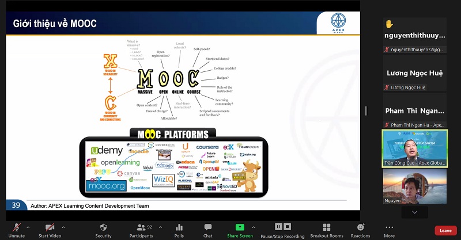Viewport: 461px width, 240px height.
Task: Click the Unmute microphone icon
Action: tap(17, 227)
